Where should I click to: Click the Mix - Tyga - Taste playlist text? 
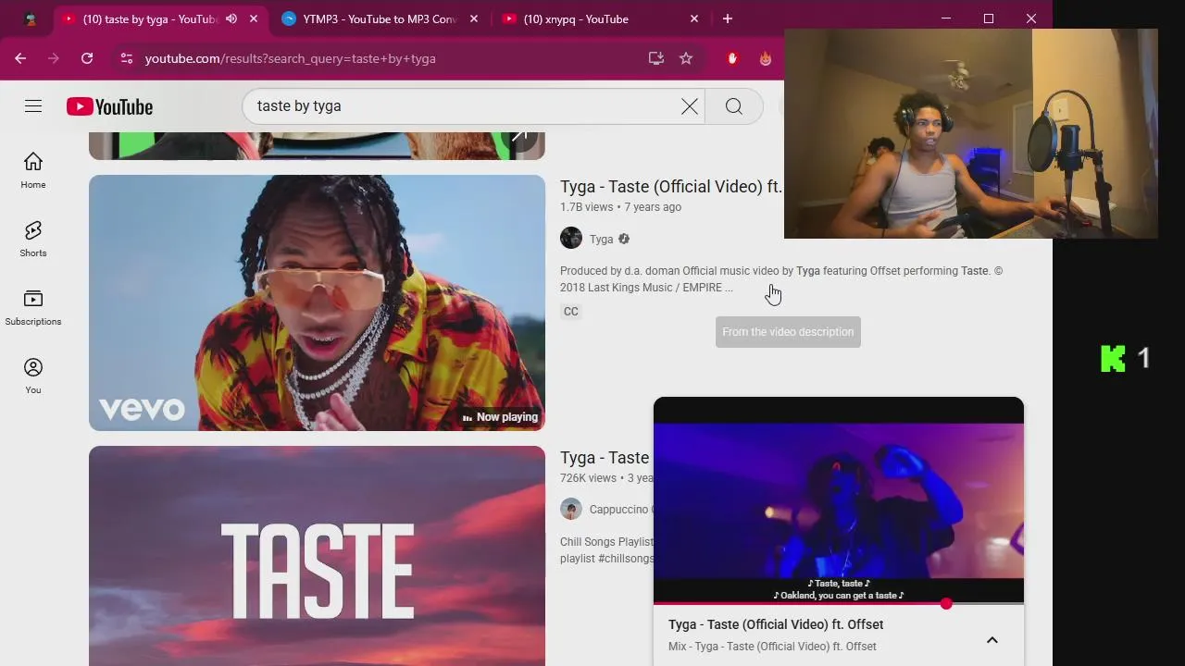pyautogui.click(x=772, y=647)
